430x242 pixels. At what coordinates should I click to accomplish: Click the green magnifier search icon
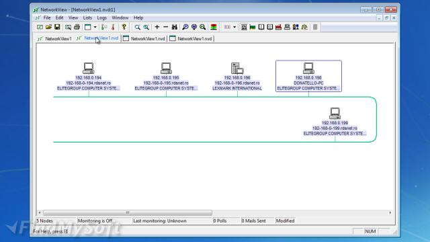pos(203,27)
